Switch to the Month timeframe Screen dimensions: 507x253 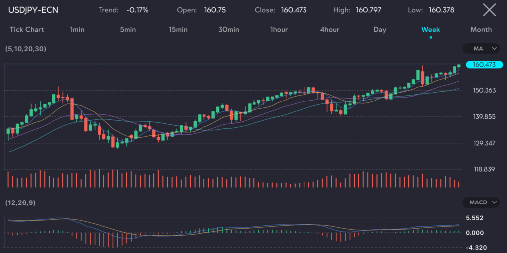pyautogui.click(x=481, y=30)
